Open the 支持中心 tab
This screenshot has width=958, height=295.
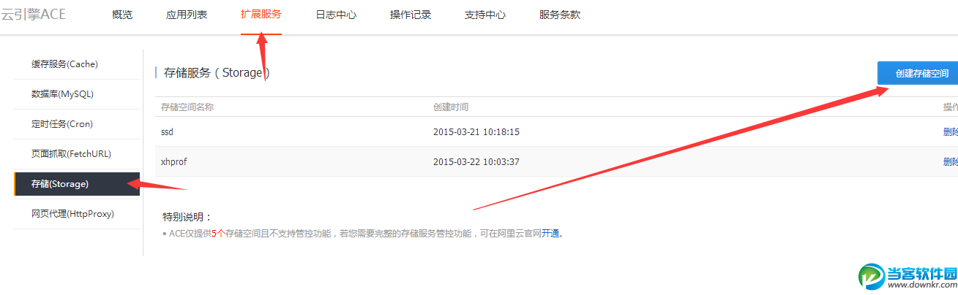(485, 15)
